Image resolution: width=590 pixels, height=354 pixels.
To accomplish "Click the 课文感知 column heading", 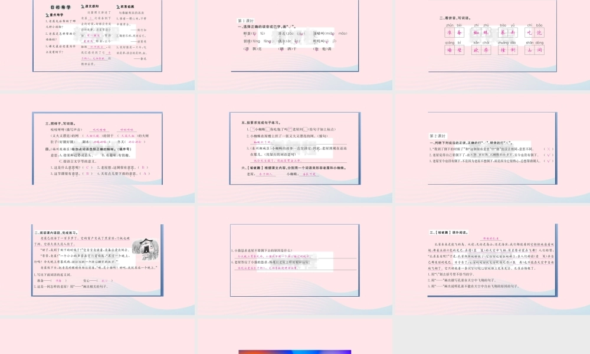I will (x=90, y=6).
